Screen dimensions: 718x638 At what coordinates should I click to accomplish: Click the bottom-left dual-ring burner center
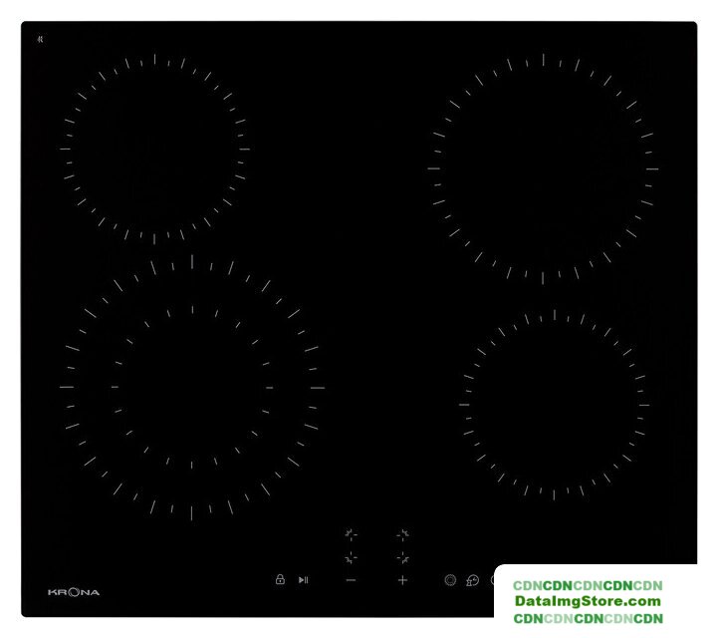(x=191, y=387)
